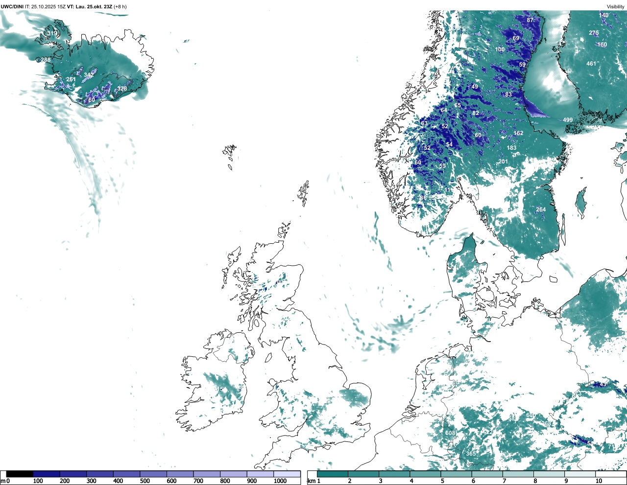Click the '140' value in northern Finland
Image resolution: width=627 pixels, height=485 pixels.
[603, 15]
